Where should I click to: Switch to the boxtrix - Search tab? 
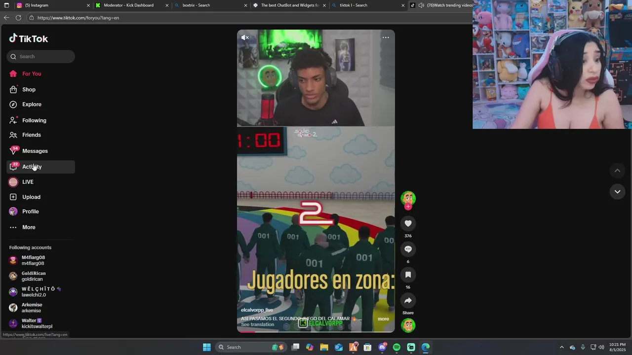[x=211, y=5]
